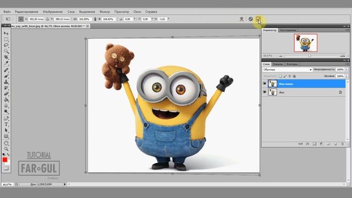Hide the bottom locked layer's eye icon
The image size is (352, 198).
click(265, 92)
